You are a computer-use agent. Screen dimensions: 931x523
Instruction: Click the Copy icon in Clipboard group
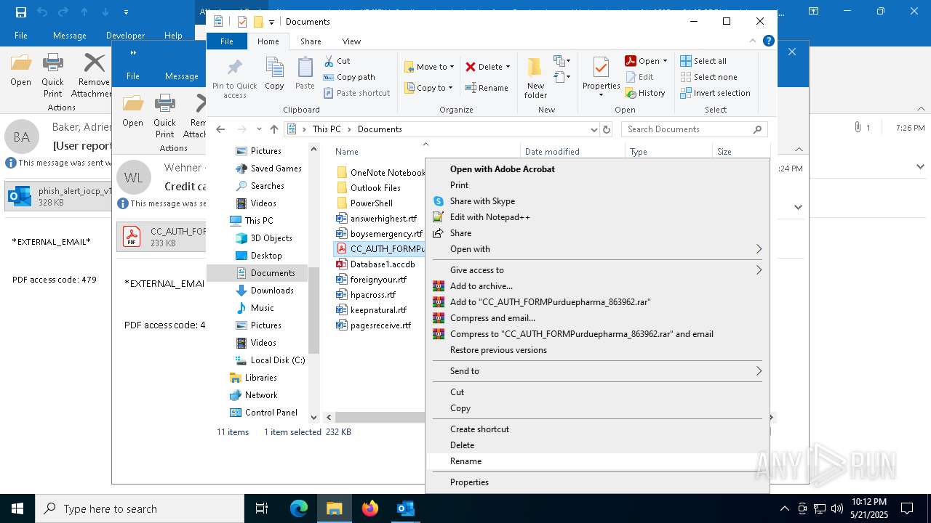[274, 74]
